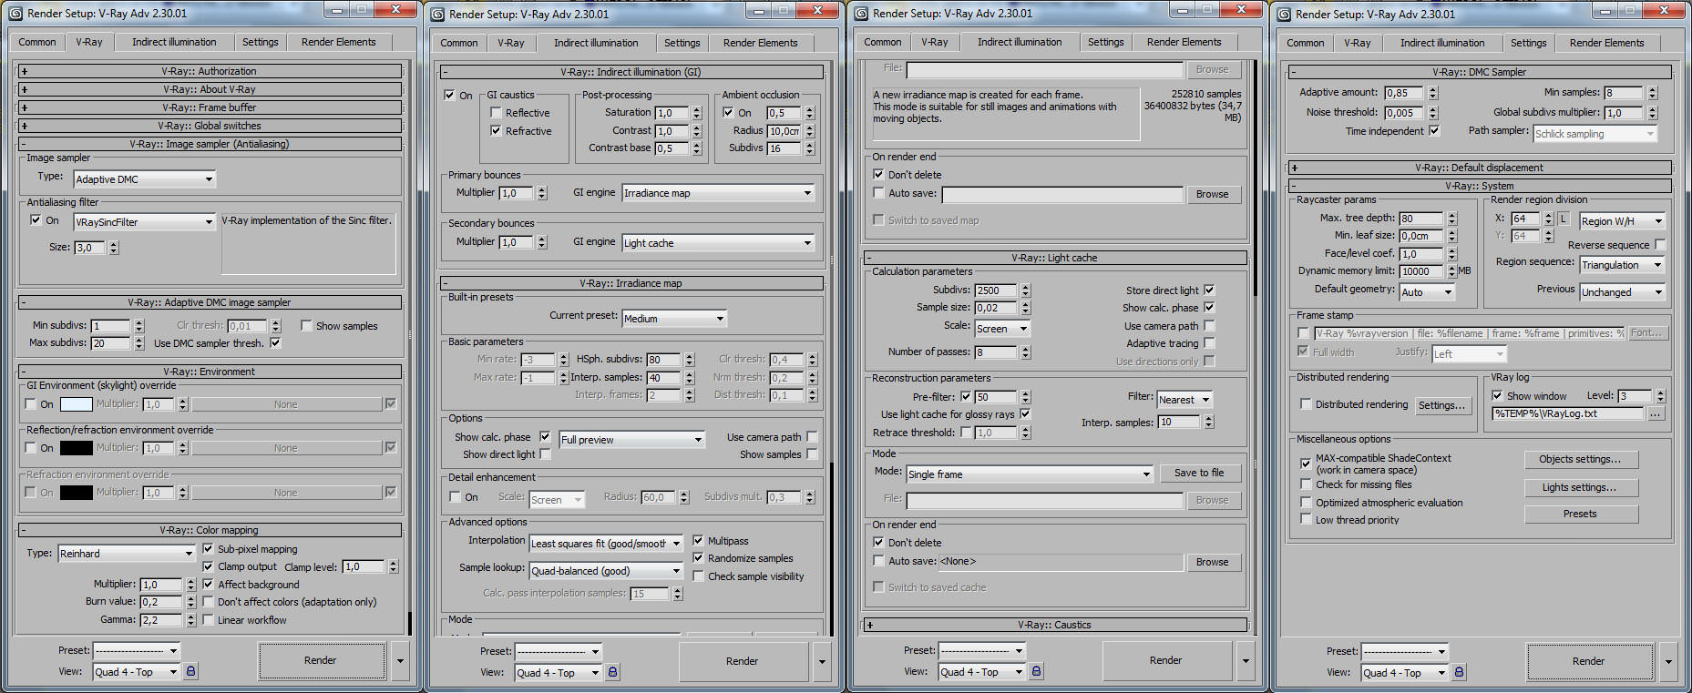Open the Preset dropdown in first window
The width and height of the screenshot is (1692, 693).
(x=137, y=650)
